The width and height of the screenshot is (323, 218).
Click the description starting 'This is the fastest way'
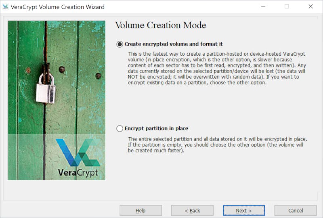pyautogui.click(x=217, y=68)
